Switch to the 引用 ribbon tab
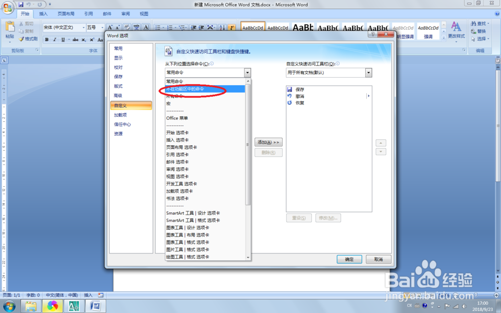The width and height of the screenshot is (501, 313). point(89,14)
